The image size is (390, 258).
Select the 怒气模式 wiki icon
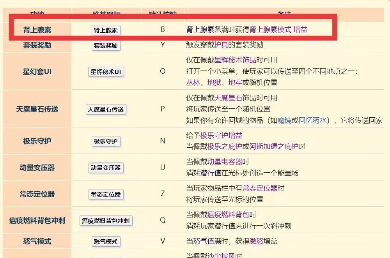tap(105, 241)
